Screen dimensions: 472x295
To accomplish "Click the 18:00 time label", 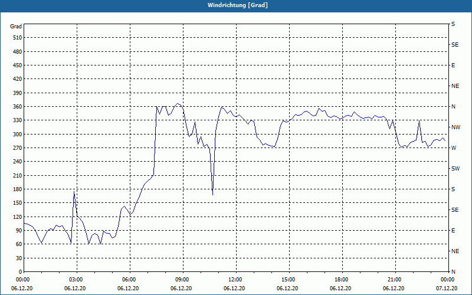I will 342,280.
